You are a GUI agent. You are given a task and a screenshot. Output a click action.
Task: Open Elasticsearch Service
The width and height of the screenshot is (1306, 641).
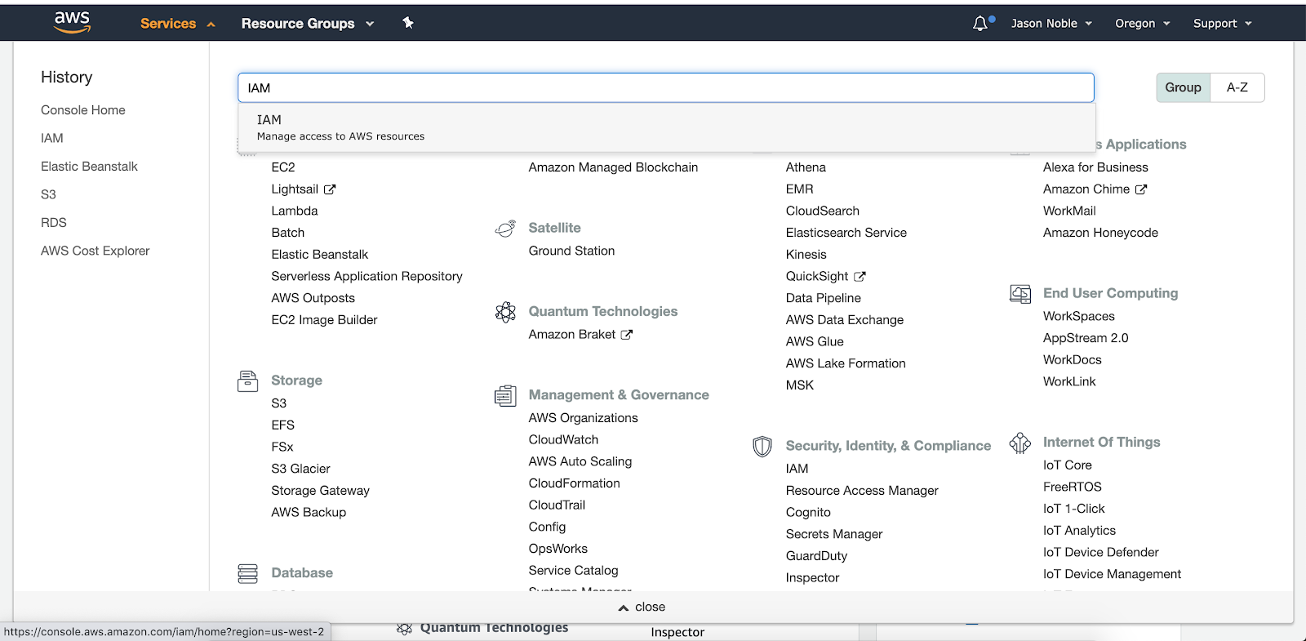[x=846, y=233]
